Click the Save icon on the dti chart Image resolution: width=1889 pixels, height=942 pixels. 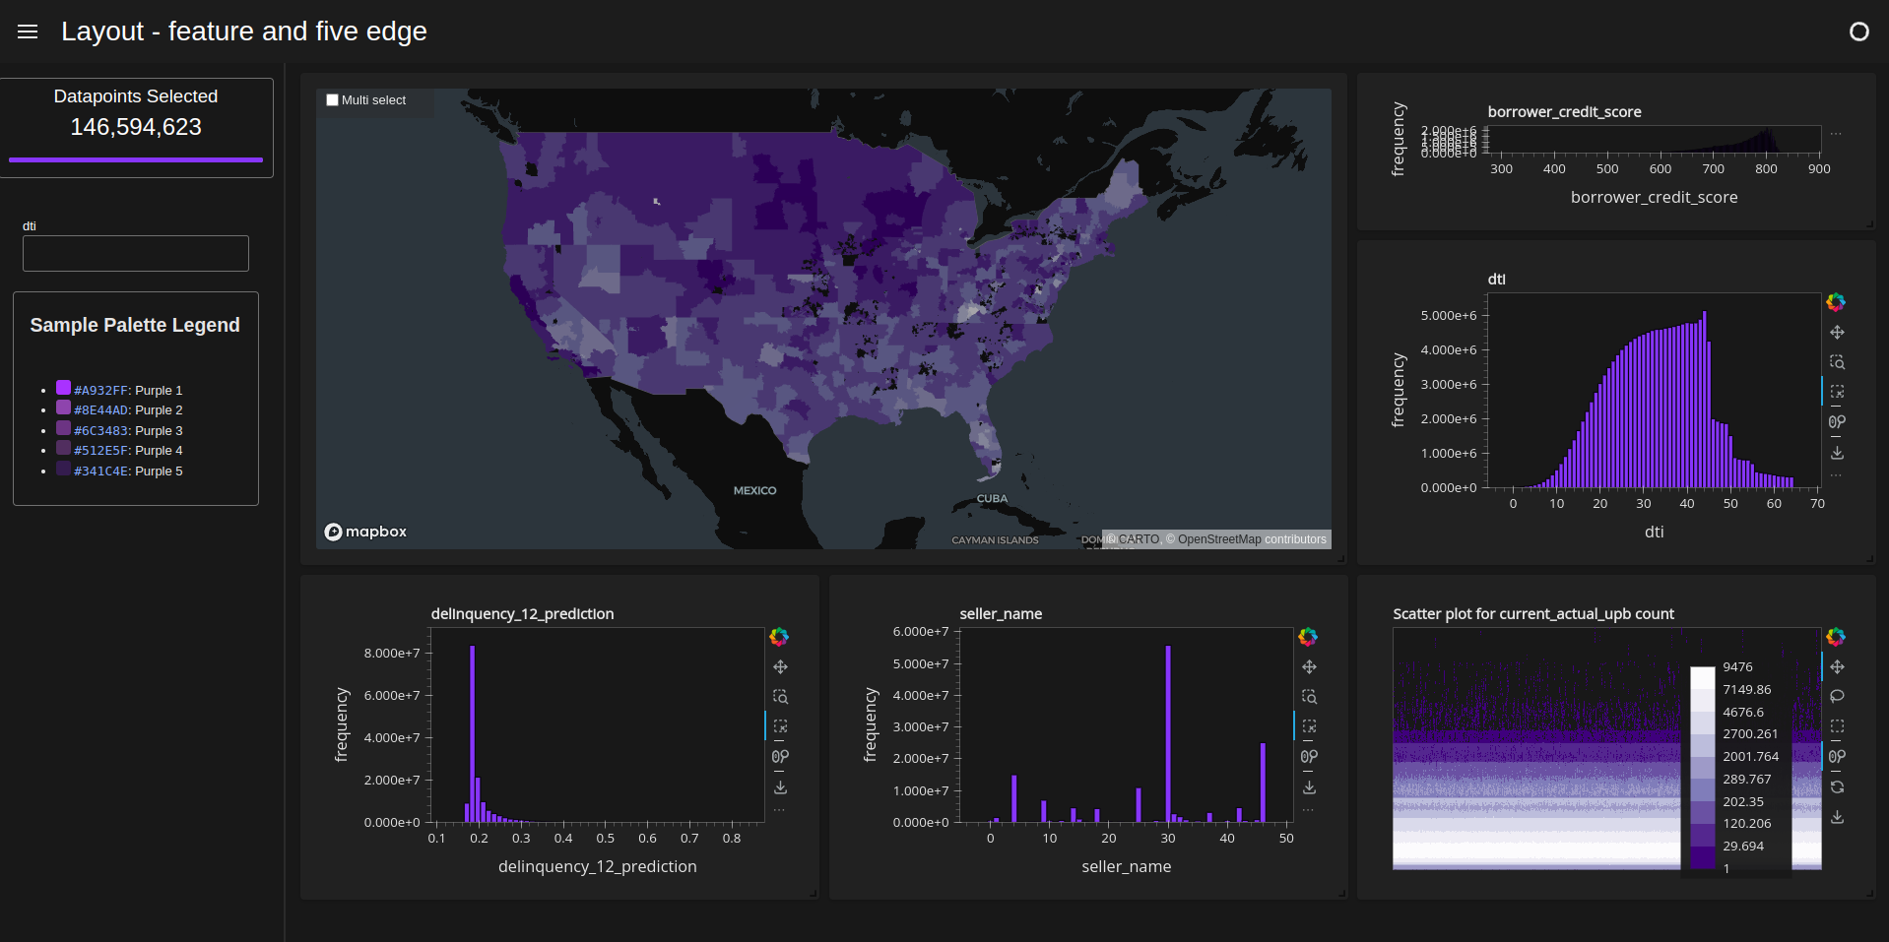click(x=1837, y=453)
